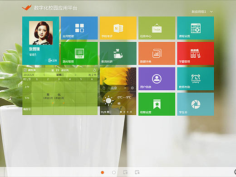Go to the next day in 课程表

click(75, 75)
